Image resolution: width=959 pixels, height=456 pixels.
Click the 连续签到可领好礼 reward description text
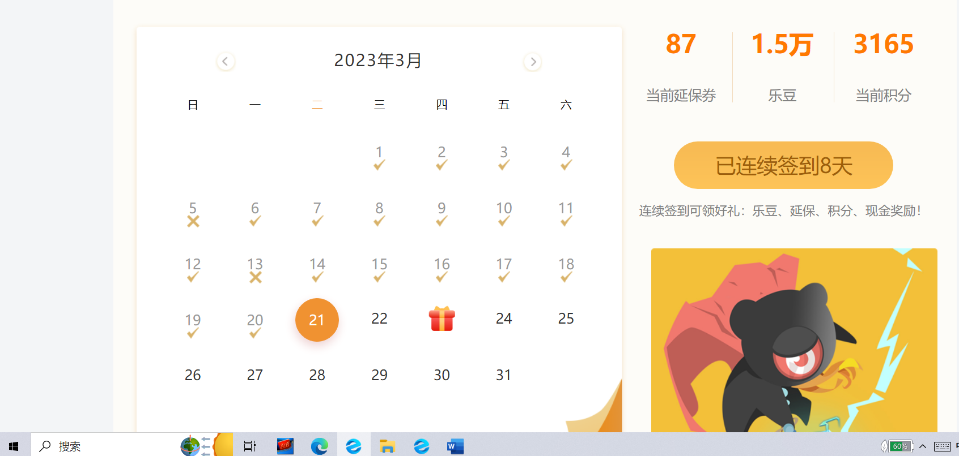pyautogui.click(x=782, y=211)
